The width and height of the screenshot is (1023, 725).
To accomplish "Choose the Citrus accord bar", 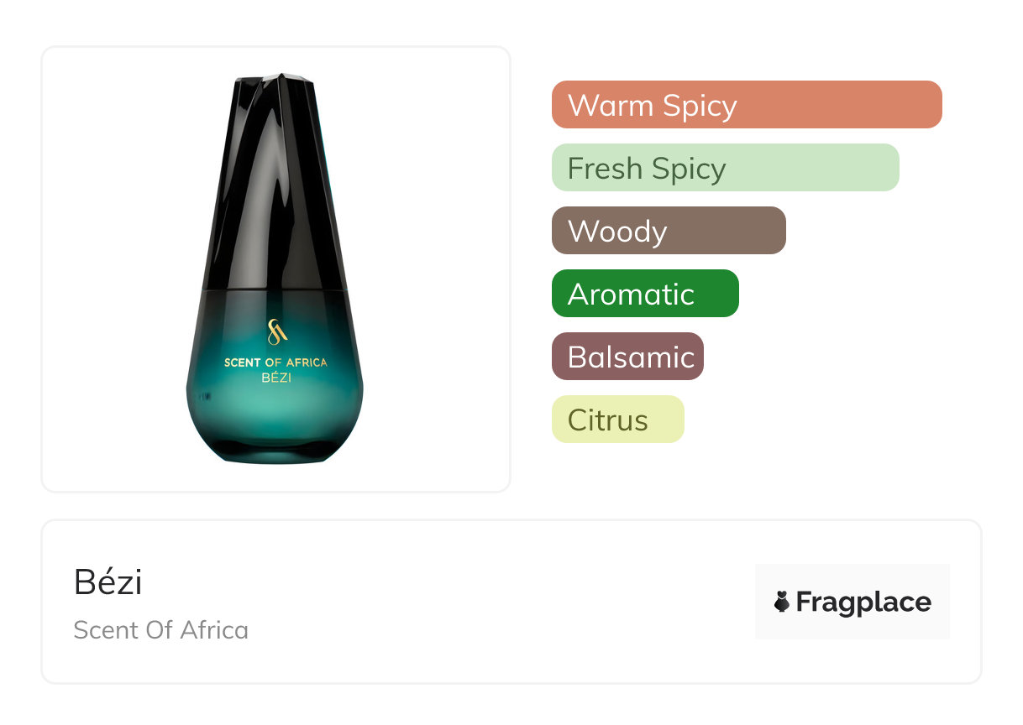I will pyautogui.click(x=617, y=420).
